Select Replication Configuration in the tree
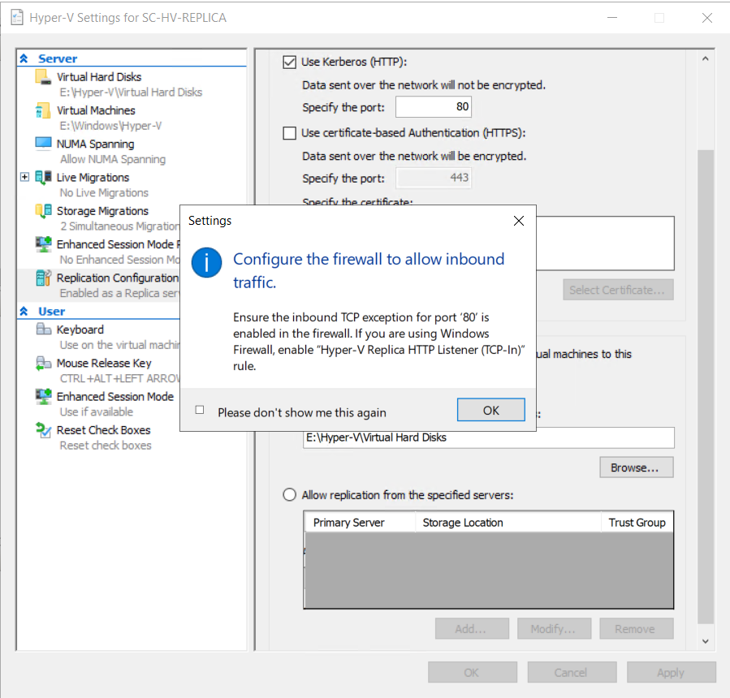Viewport: 730px width, 698px height. (118, 278)
